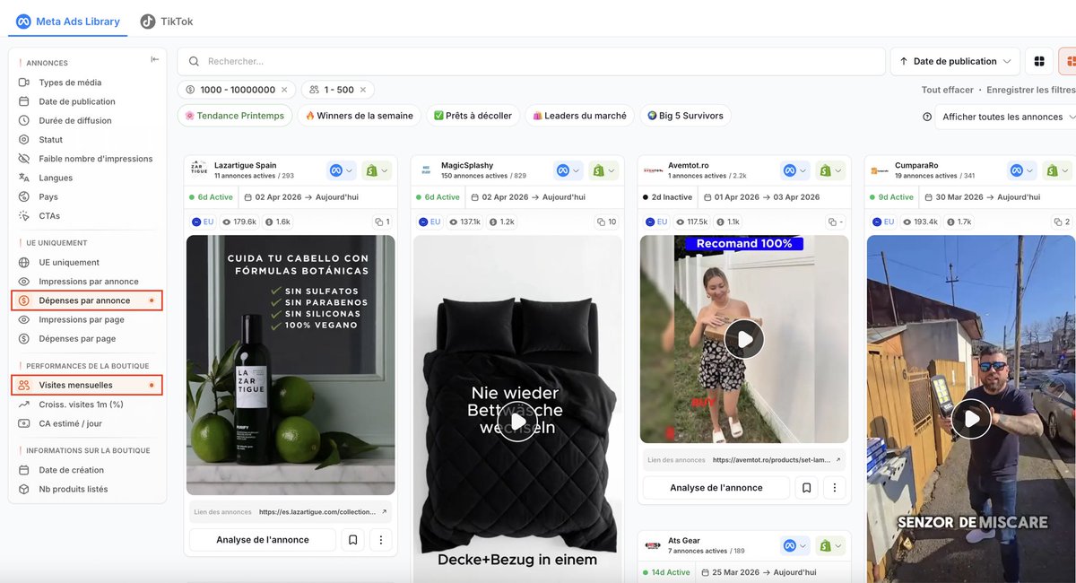This screenshot has width=1076, height=583.
Task: Remove the 1000 - 10000000 spend filter chip
Action: [284, 90]
